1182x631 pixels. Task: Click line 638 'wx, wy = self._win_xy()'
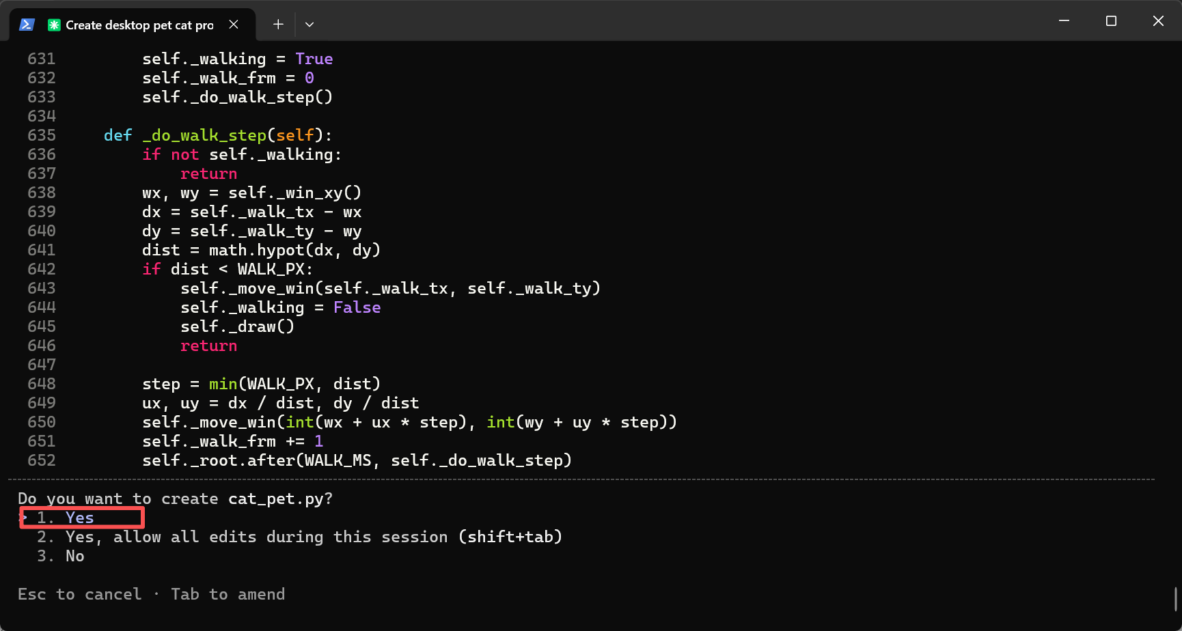(251, 193)
